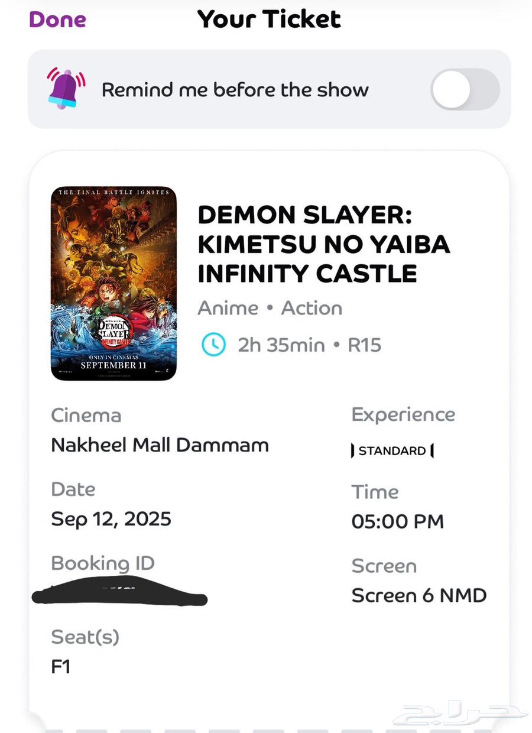Select the Demon Slayer movie poster
The height and width of the screenshot is (733, 532).
coord(113,283)
